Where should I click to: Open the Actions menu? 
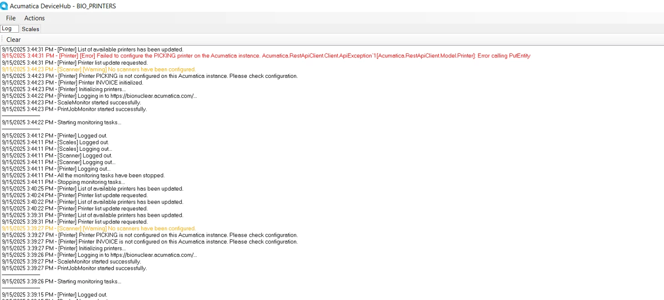click(x=35, y=18)
